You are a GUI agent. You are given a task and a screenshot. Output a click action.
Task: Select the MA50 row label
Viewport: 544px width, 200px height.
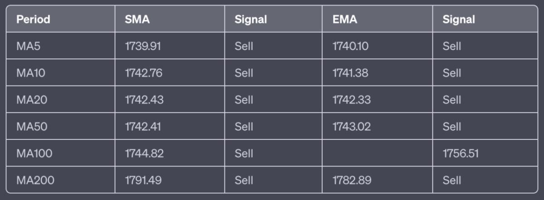(32, 127)
